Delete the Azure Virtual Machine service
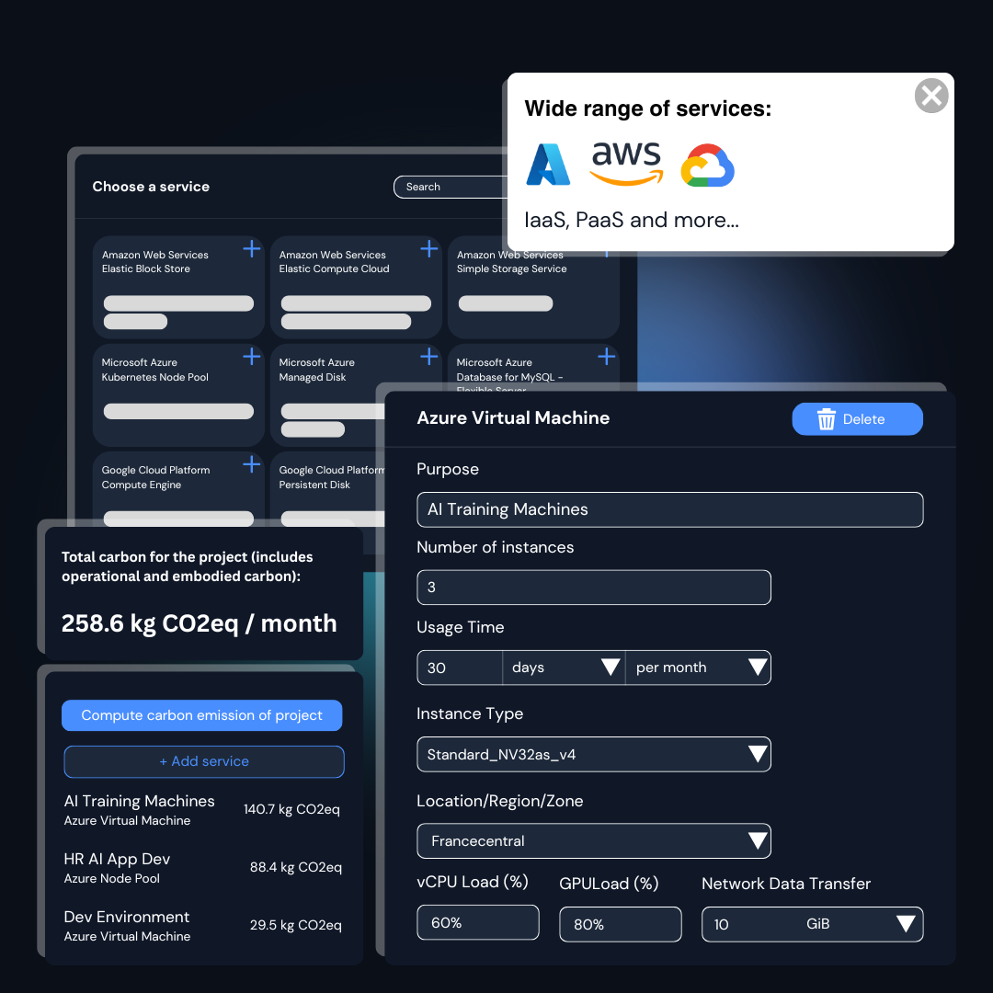 point(857,419)
